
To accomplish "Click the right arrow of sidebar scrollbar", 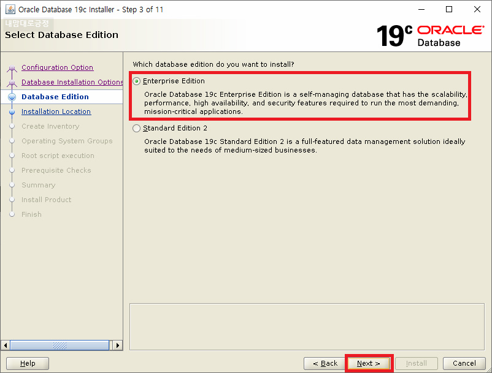I will click(118, 345).
